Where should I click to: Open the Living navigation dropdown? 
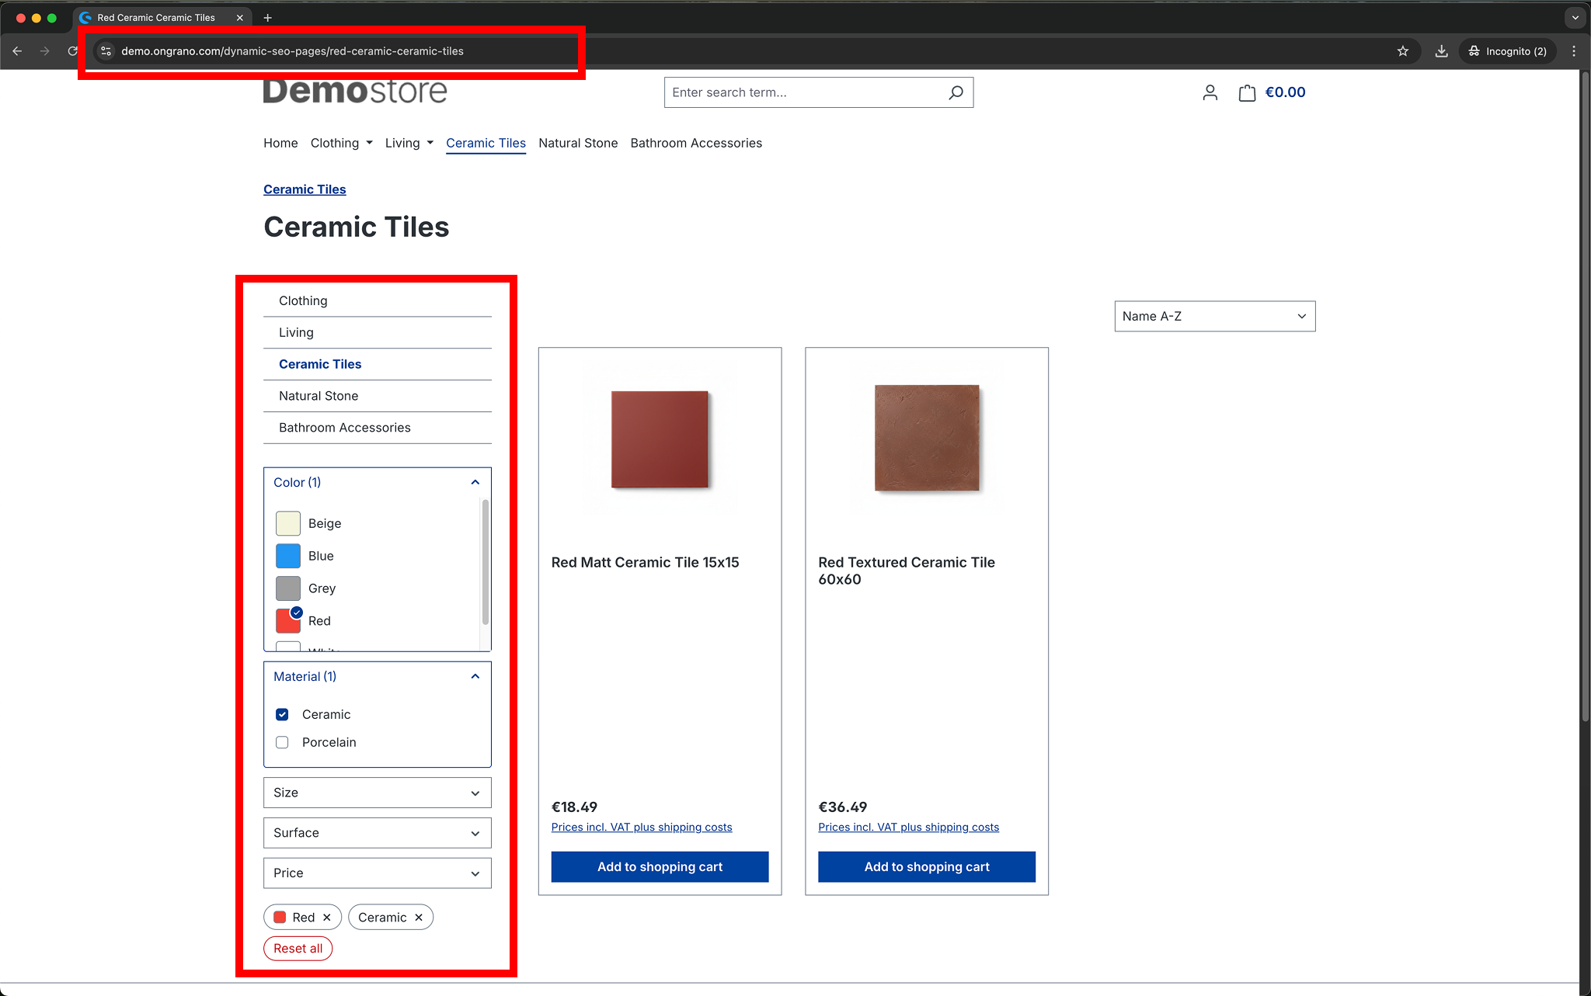point(409,143)
